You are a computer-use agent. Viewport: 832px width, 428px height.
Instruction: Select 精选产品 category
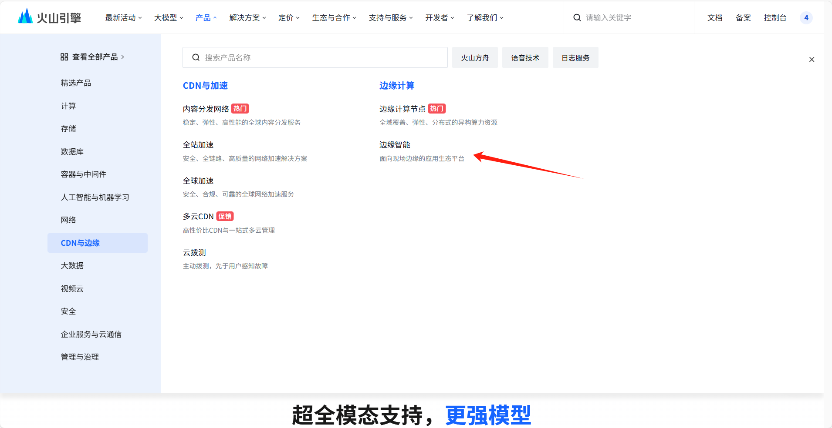click(76, 83)
